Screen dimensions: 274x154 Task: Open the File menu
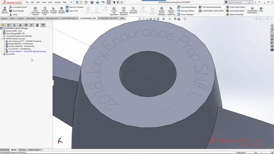point(27,2)
